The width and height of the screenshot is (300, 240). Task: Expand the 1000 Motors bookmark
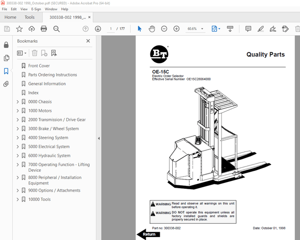(17, 111)
